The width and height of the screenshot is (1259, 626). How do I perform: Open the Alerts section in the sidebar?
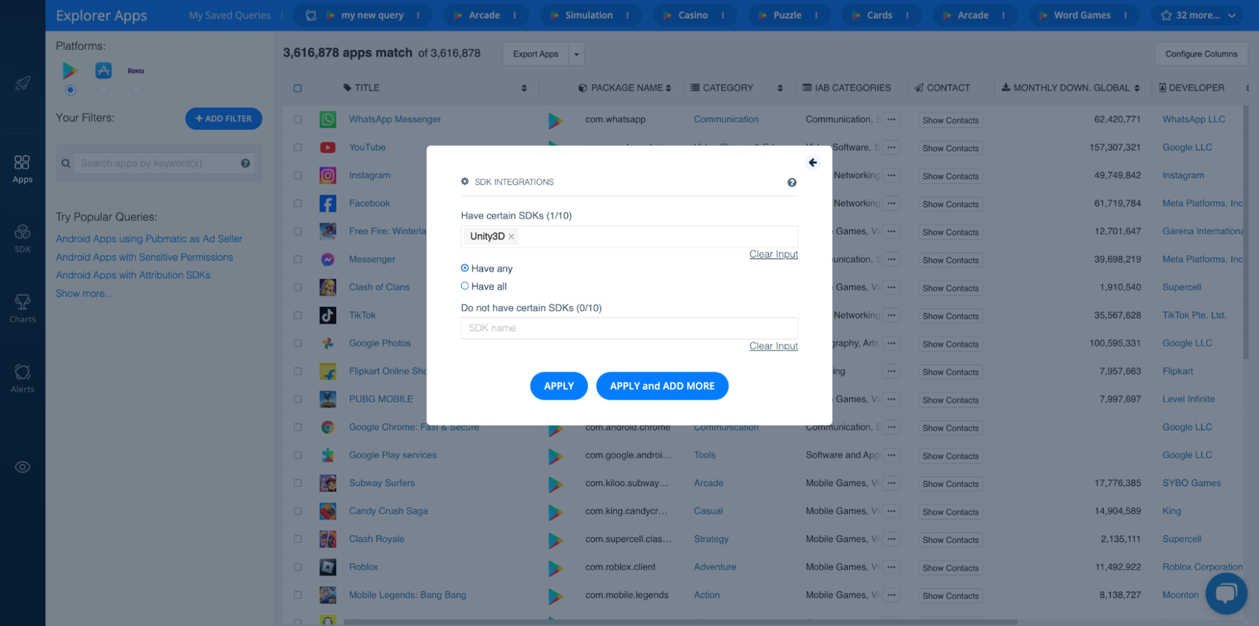[x=23, y=378]
